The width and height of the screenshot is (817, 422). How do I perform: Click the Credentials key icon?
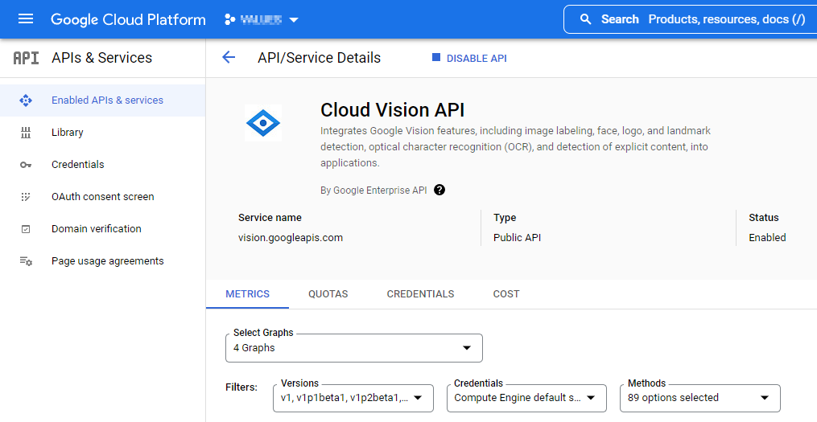coord(26,165)
